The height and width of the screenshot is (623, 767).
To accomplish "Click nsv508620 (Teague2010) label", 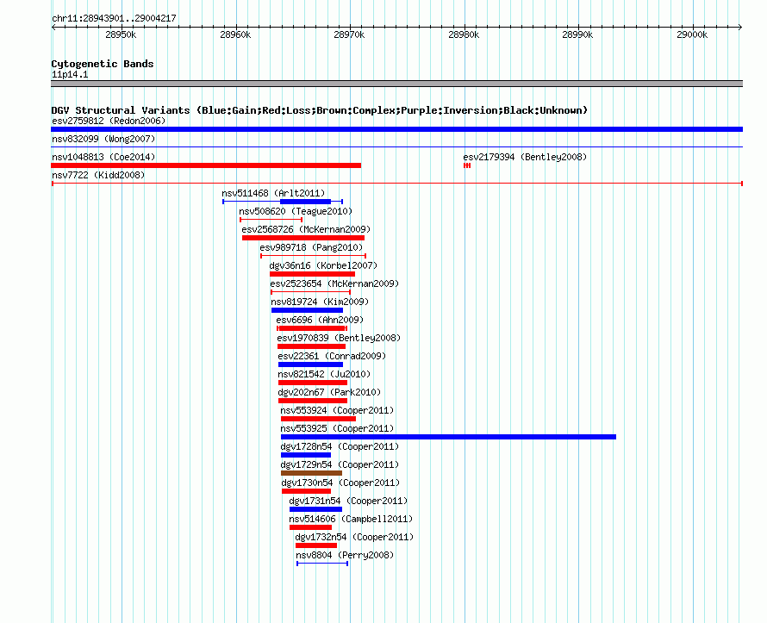I will pos(296,211).
